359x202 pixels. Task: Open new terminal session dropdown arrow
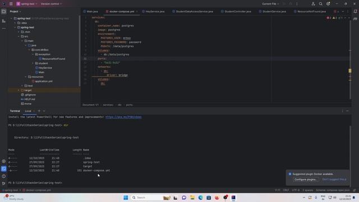coord(44,111)
